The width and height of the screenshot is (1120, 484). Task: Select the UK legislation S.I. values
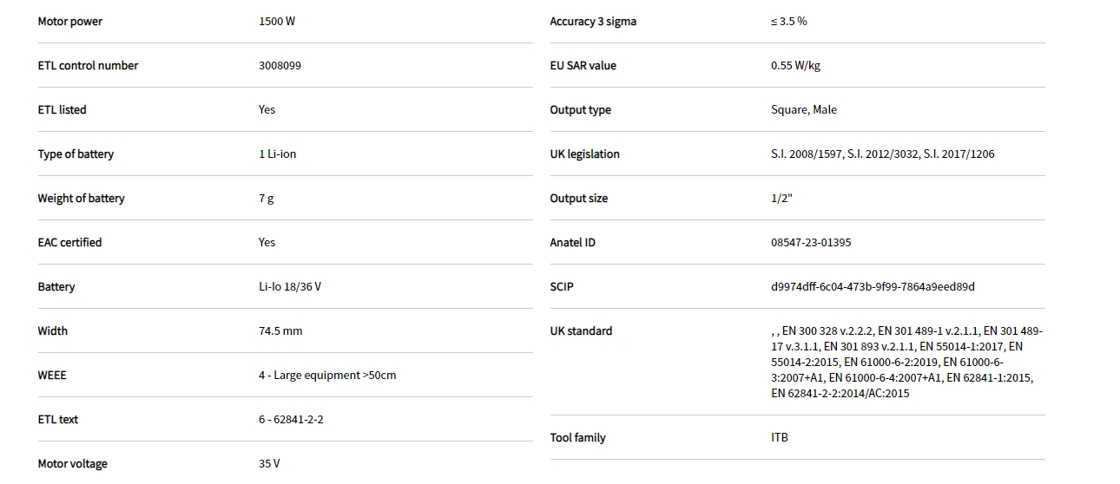pyautogui.click(x=882, y=154)
